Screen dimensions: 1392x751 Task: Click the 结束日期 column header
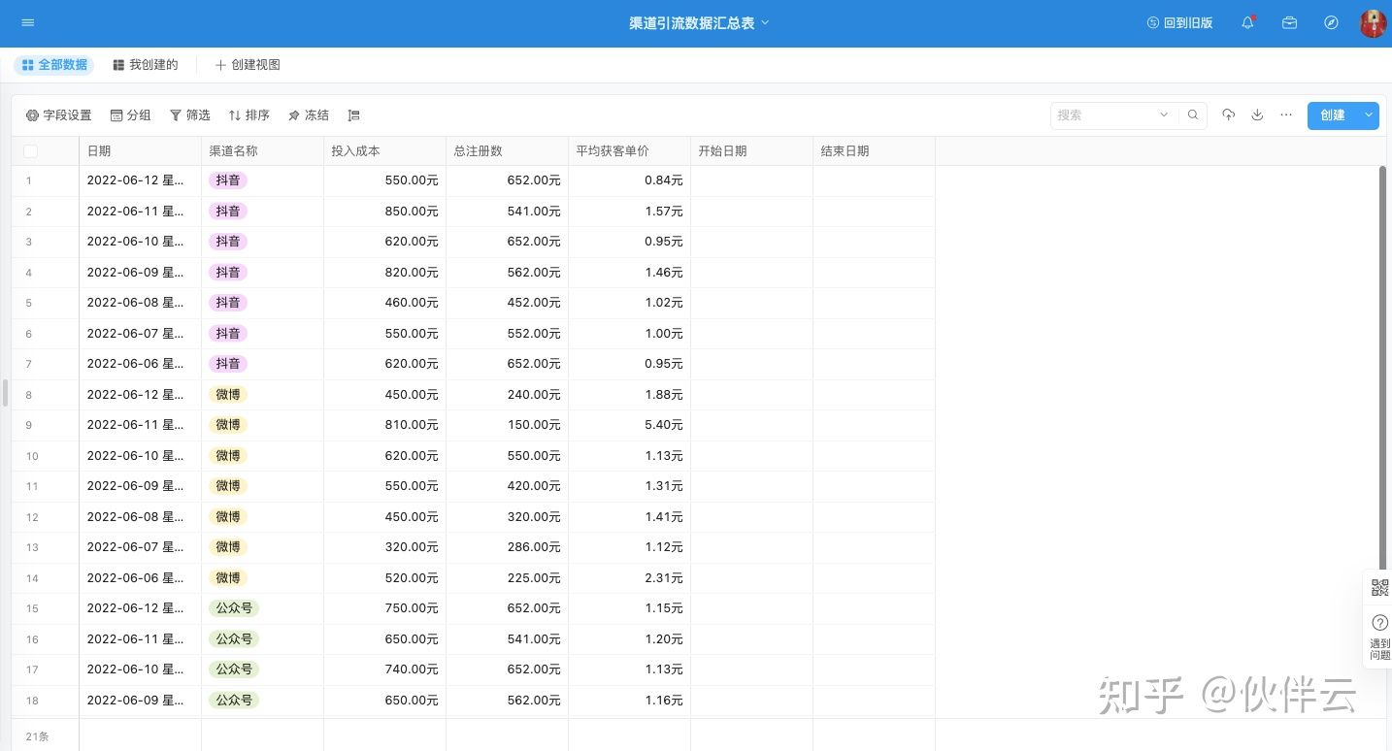[x=874, y=151]
